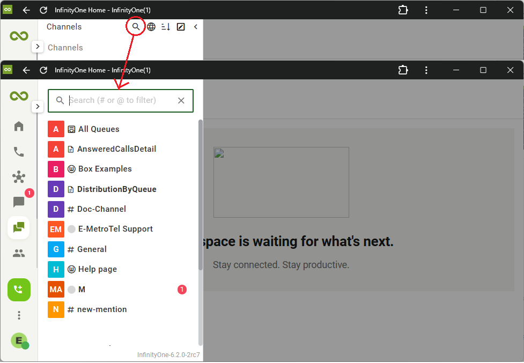Click the green favicon in top window title bar

8,9
